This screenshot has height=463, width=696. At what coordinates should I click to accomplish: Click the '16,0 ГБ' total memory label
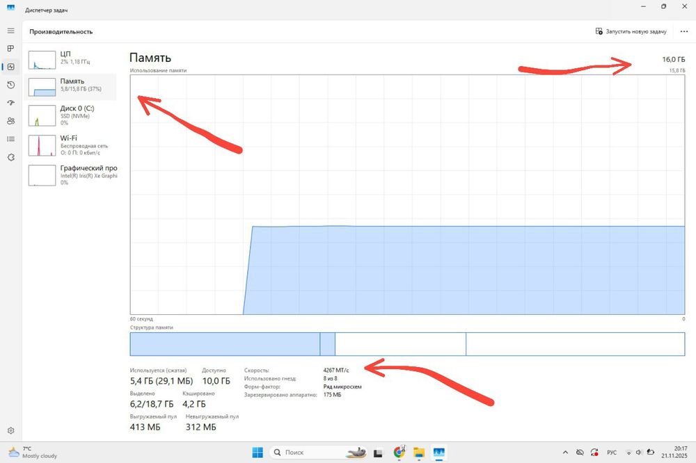[673, 59]
